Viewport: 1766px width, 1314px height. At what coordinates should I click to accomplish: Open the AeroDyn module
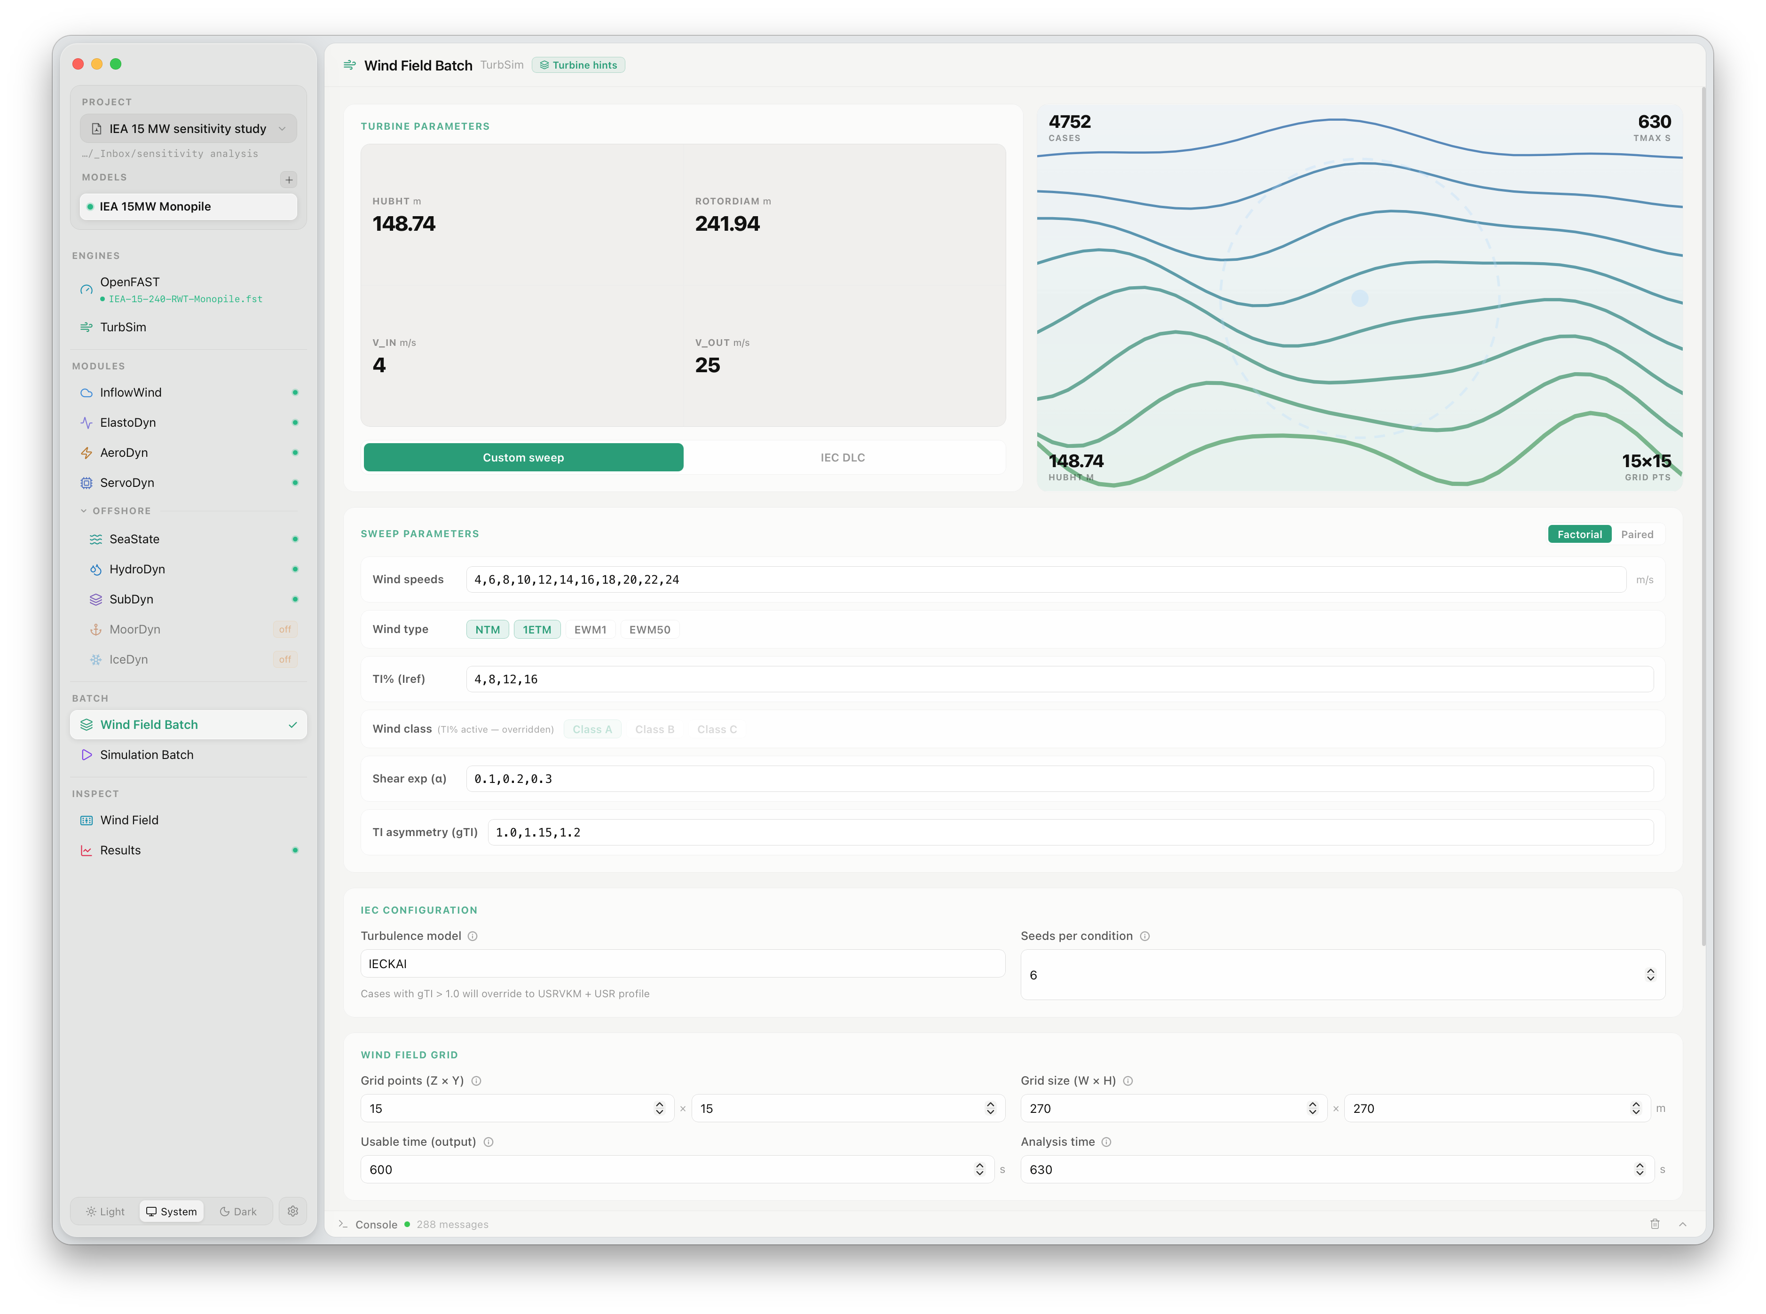[x=189, y=453]
